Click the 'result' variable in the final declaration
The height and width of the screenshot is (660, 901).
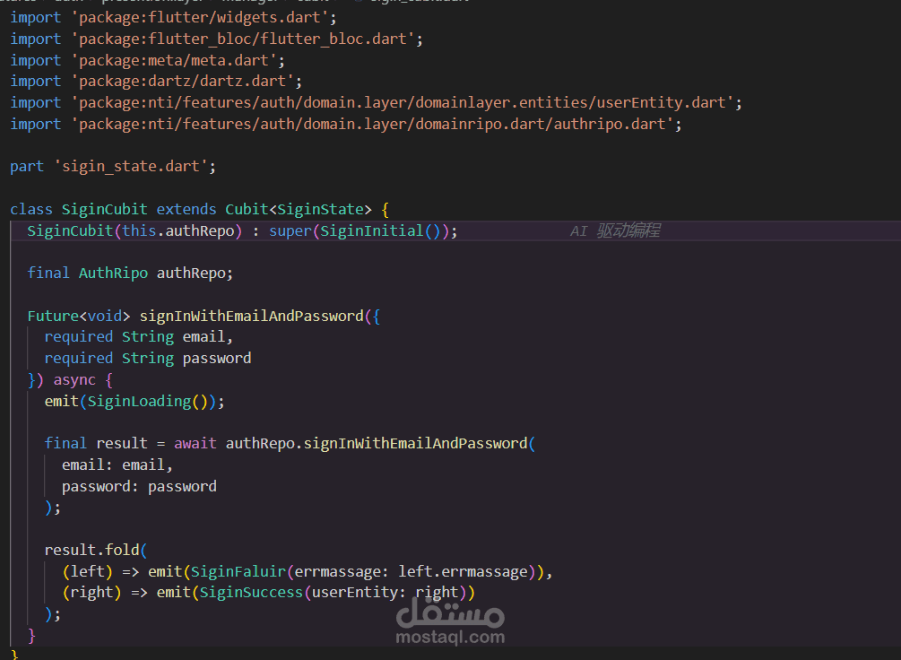tap(122, 443)
